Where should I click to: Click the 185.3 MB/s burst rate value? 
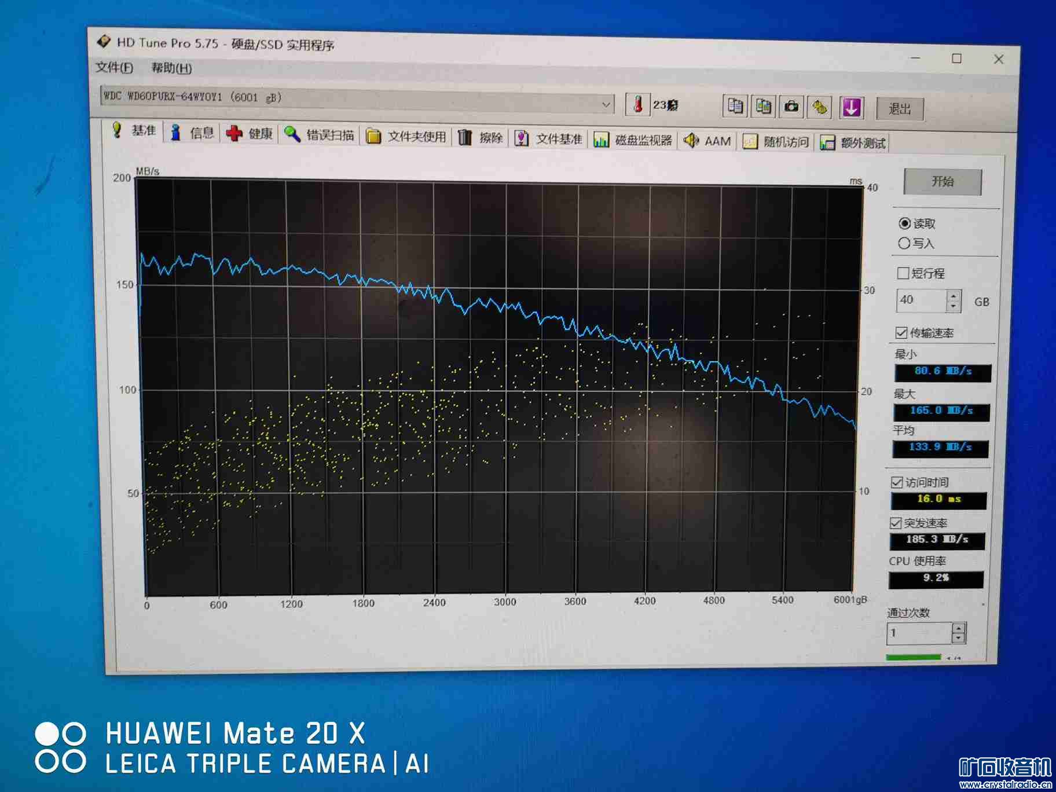click(937, 540)
